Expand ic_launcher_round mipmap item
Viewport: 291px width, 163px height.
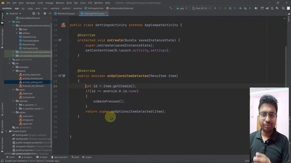pyautogui.click(x=16, y=109)
